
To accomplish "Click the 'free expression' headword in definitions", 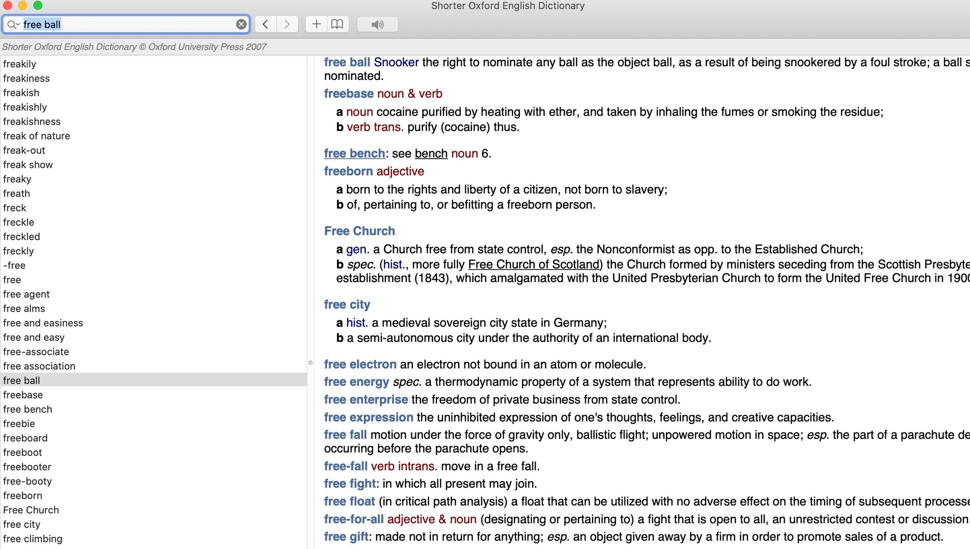I will point(369,418).
